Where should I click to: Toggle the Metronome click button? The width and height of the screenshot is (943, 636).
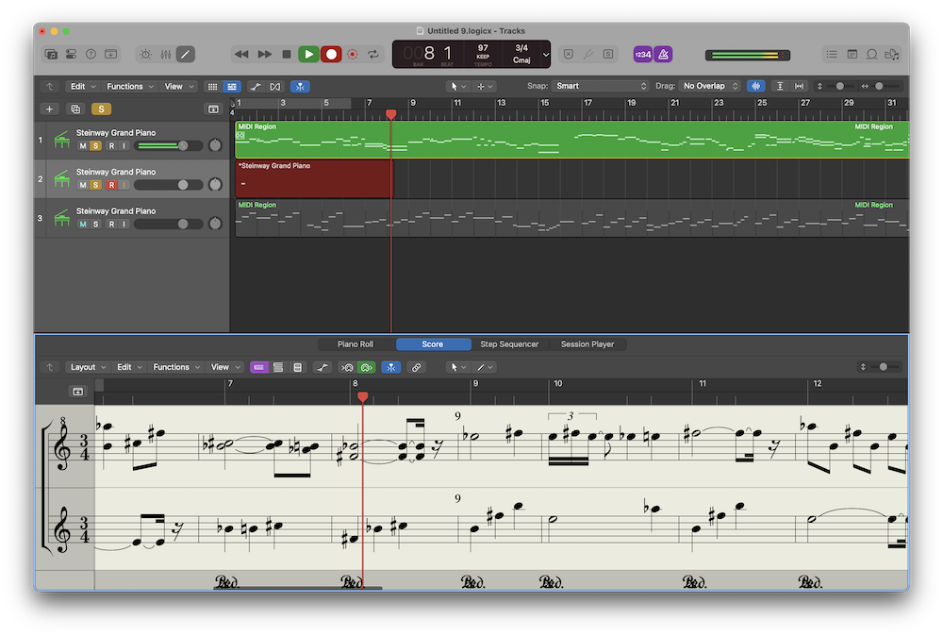click(x=664, y=55)
